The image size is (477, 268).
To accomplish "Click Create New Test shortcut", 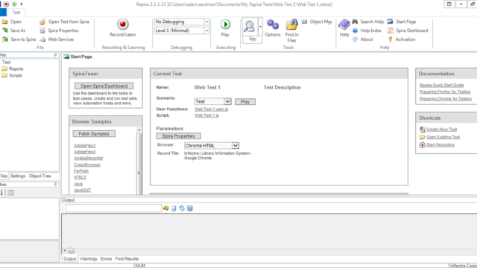I will pyautogui.click(x=441, y=129).
